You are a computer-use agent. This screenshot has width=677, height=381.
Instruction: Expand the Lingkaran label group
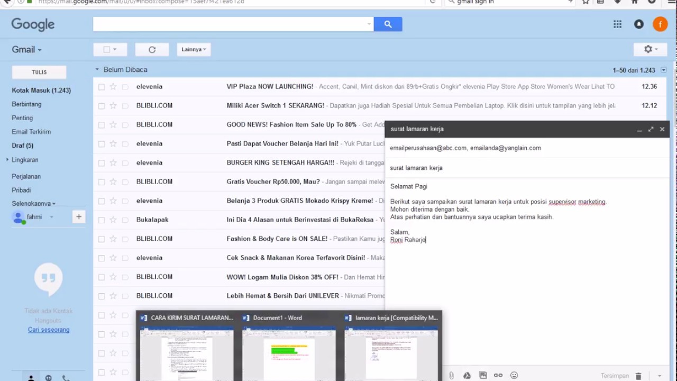(x=7, y=160)
